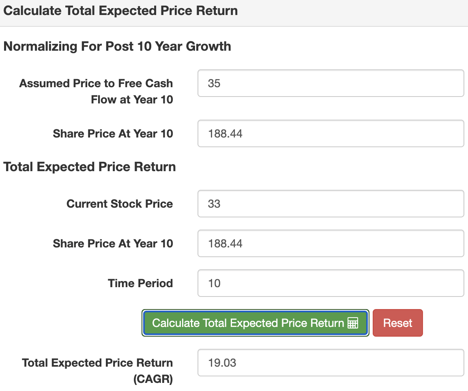Click the Time Period label text

pyautogui.click(x=140, y=283)
